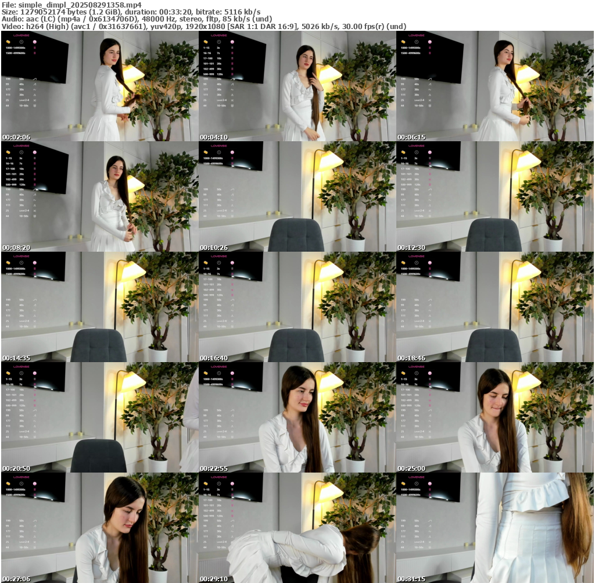Open the frame at timestamp 00:14:35
The image size is (595, 583).
[x=99, y=307]
